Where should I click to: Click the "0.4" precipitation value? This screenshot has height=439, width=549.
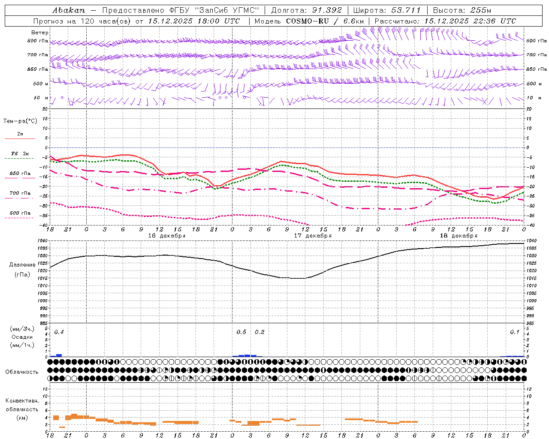click(x=59, y=332)
